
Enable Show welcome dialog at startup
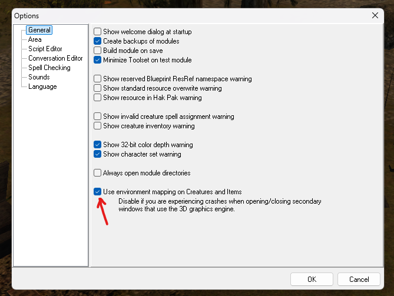pyautogui.click(x=98, y=32)
